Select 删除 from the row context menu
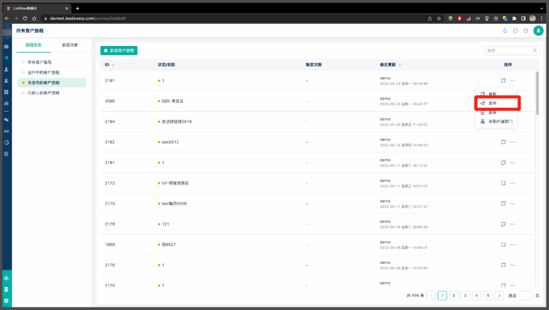Viewport: 549px width, 310px height. coord(496,113)
